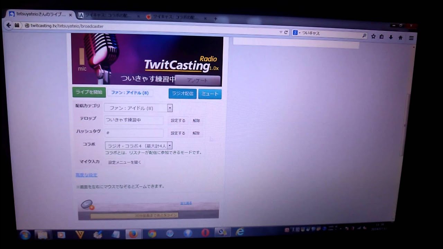Open a new tab with the plus button
Viewport: 443px width, 249px height.
tap(215, 19)
